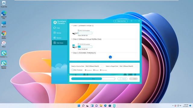This screenshot has width=193, height=108.
Task: Open the iTunes desktop shortcut
Action: tap(4, 44)
